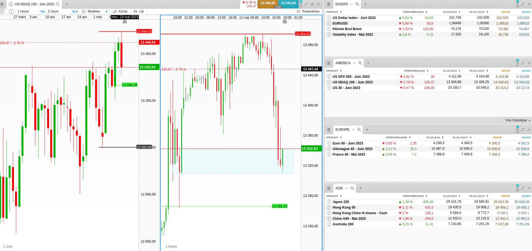
Task: Click Achat order button in chart toolbar
Action: [x=120, y=12]
